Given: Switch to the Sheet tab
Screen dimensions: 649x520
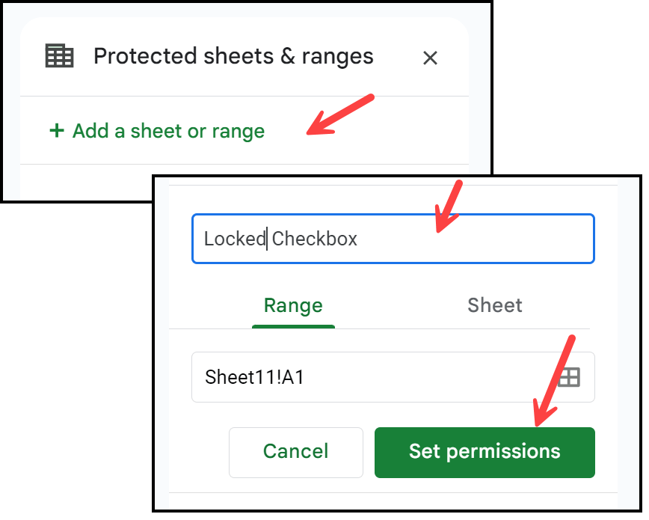Looking at the screenshot, I should pyautogui.click(x=495, y=306).
